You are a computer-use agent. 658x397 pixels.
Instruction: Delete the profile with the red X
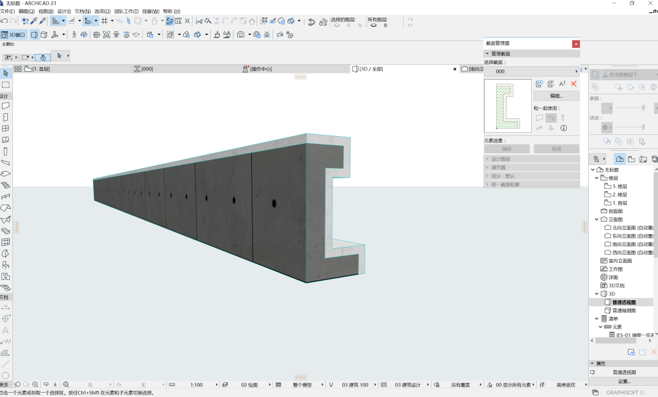573,84
